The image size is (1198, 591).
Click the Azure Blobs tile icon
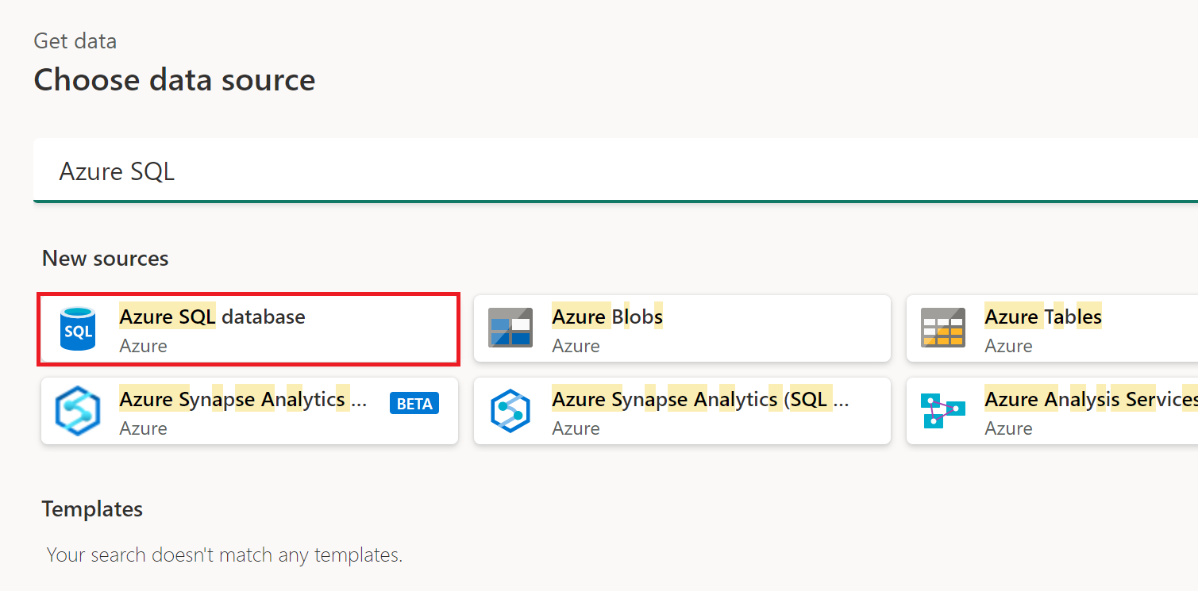click(512, 328)
